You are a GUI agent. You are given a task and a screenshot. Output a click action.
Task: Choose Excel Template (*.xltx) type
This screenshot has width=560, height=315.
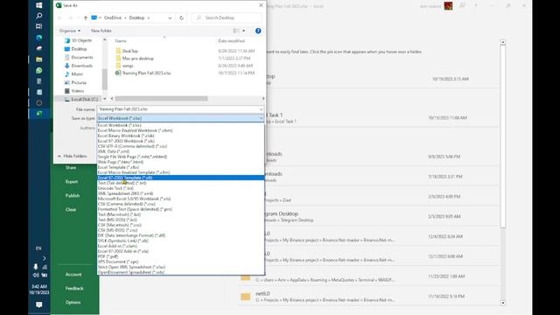coord(181,167)
